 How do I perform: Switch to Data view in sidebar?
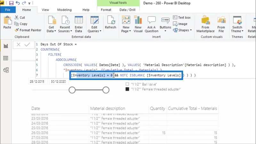pyautogui.click(x=6, y=58)
